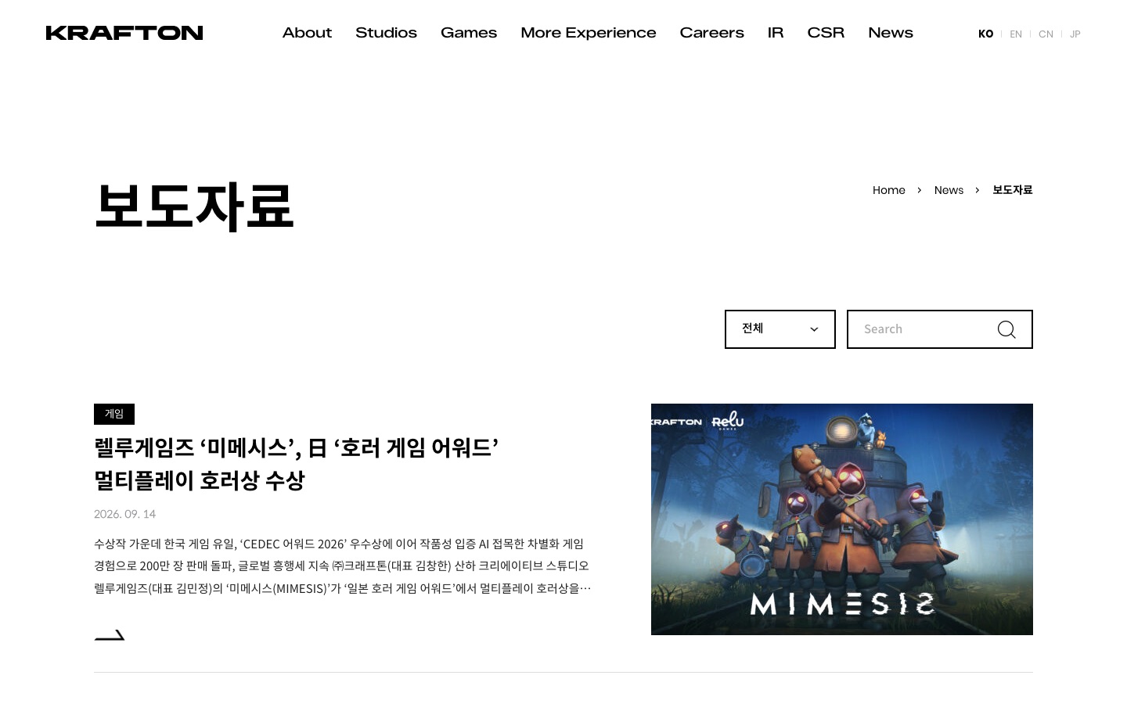1127x704 pixels.
Task: Open the About menu
Action: coord(307,33)
